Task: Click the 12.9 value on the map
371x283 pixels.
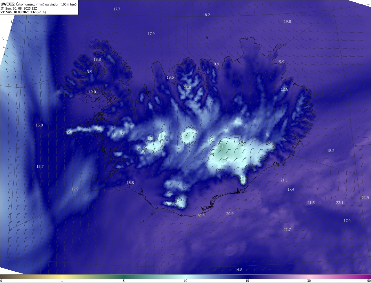Action: click(75, 189)
